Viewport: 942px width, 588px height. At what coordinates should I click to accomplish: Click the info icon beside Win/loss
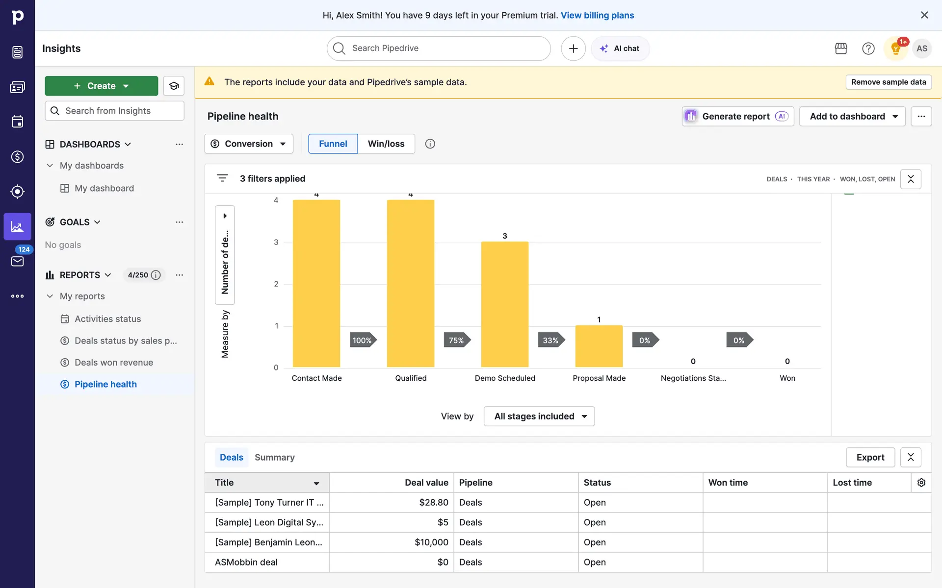coord(430,144)
